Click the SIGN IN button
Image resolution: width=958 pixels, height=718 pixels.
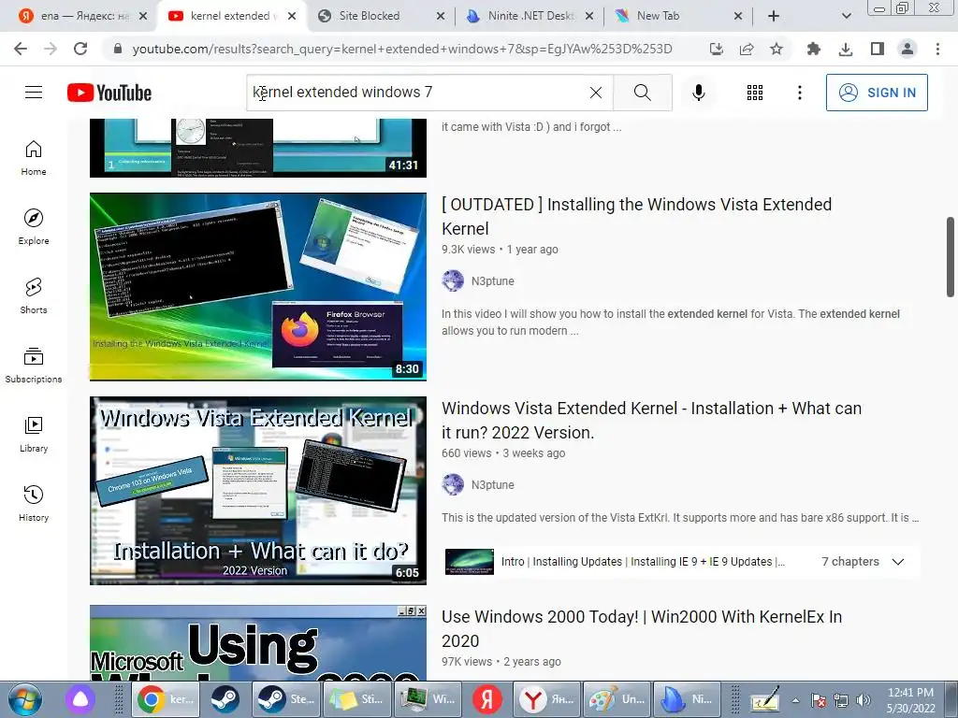(x=877, y=93)
